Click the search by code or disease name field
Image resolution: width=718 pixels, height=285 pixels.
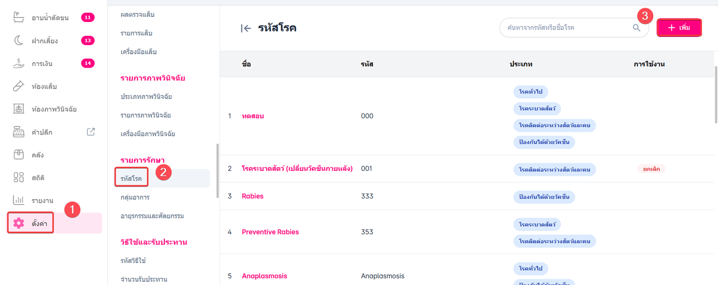[564, 28]
